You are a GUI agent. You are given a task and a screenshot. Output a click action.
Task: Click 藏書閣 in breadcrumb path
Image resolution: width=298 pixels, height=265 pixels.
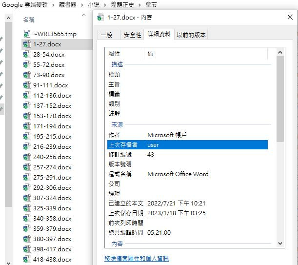[68, 4]
